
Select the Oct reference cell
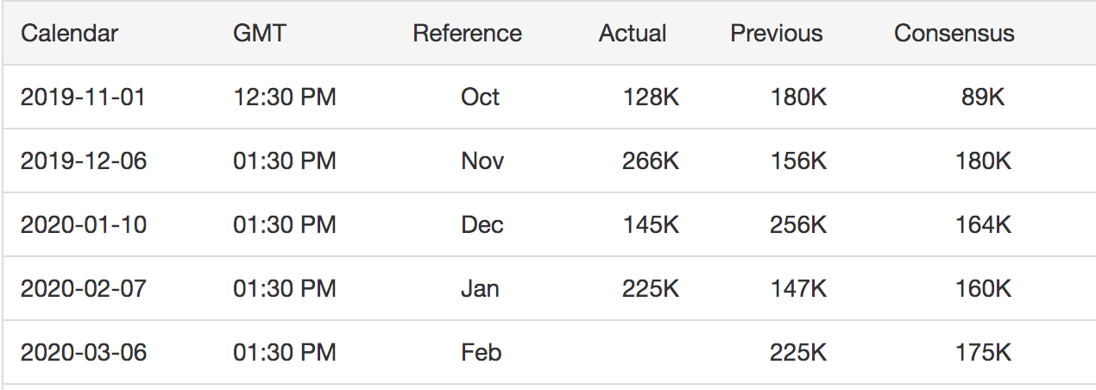[x=480, y=97]
